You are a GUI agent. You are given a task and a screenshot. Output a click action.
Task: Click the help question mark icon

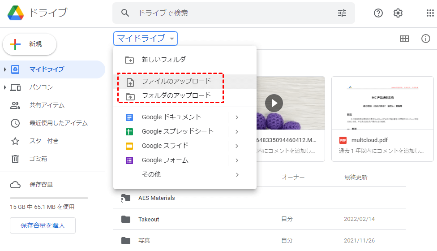click(x=378, y=13)
